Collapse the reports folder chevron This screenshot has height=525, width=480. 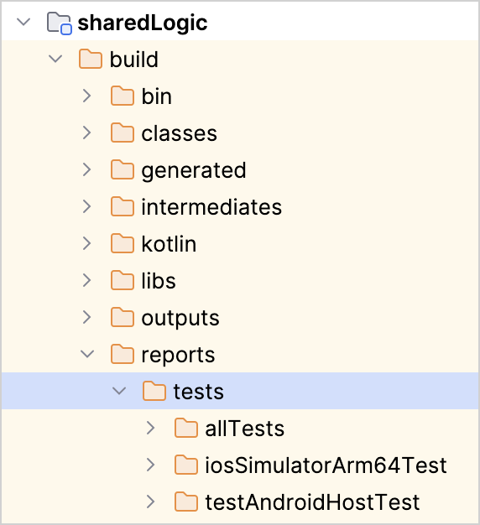point(87,354)
